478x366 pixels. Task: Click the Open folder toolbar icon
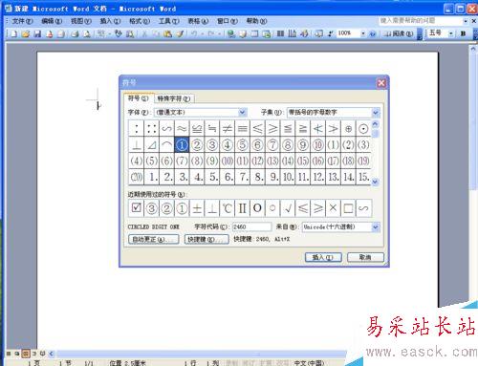pos(26,33)
